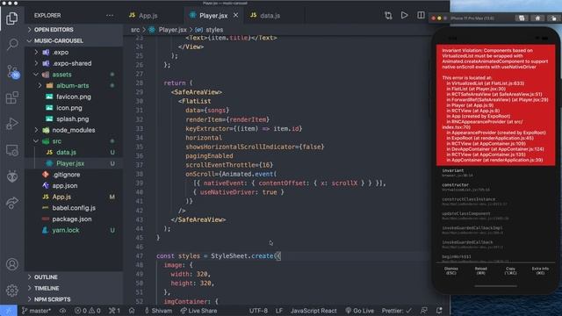562x316 pixels.
Task: Click remote window indicator in status bar corner
Action: (x=8, y=311)
